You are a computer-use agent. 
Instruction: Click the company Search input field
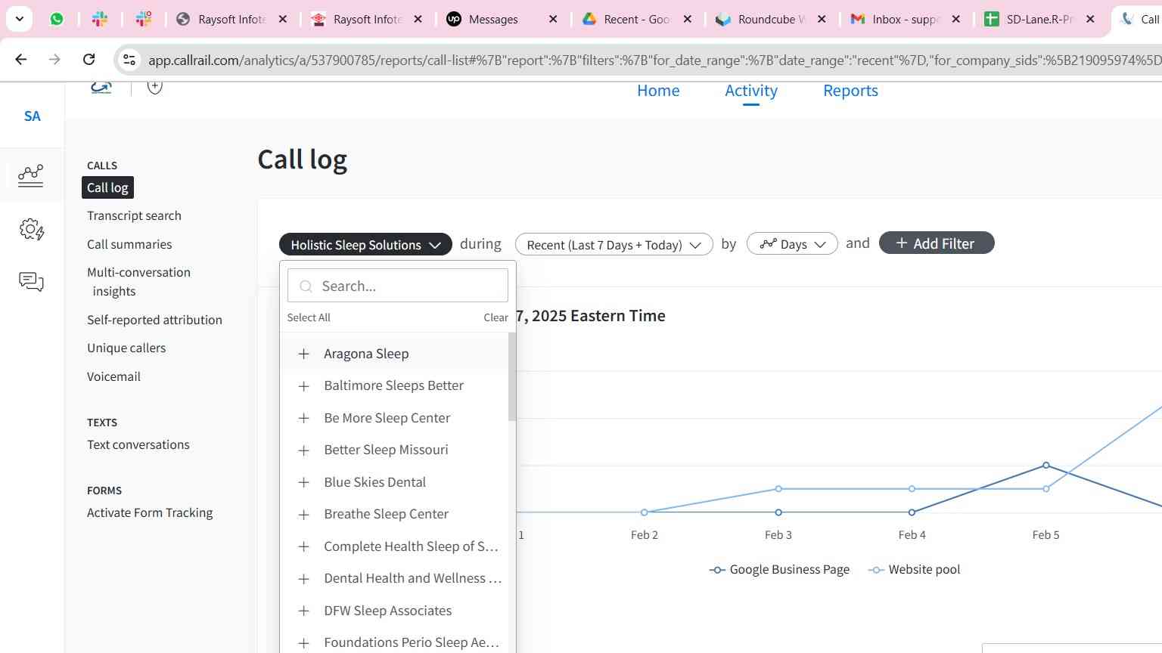(x=398, y=286)
